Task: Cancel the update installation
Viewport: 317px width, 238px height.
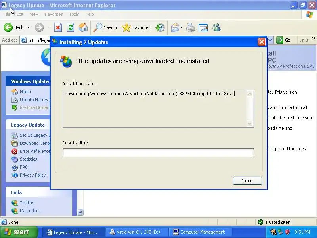Action: point(247,181)
